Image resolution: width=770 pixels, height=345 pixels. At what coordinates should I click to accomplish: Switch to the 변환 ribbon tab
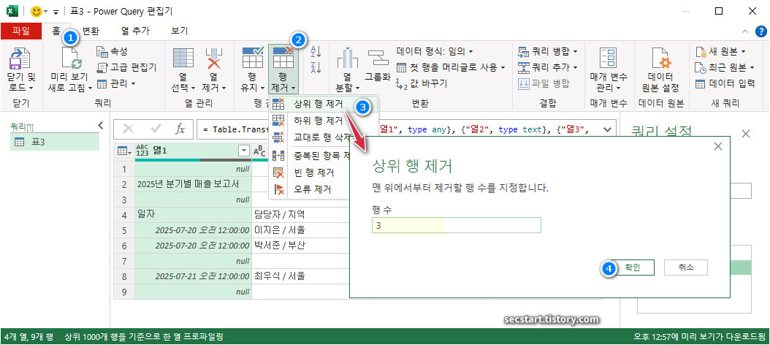click(x=91, y=31)
